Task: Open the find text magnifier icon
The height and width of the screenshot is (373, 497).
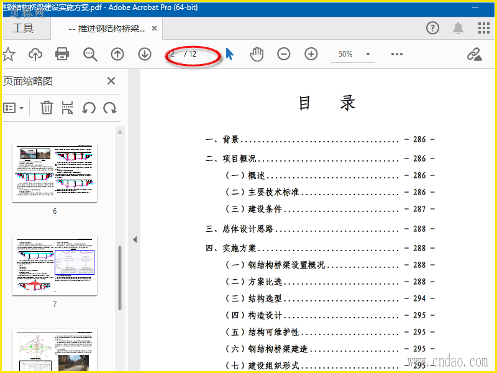Action: (90, 54)
